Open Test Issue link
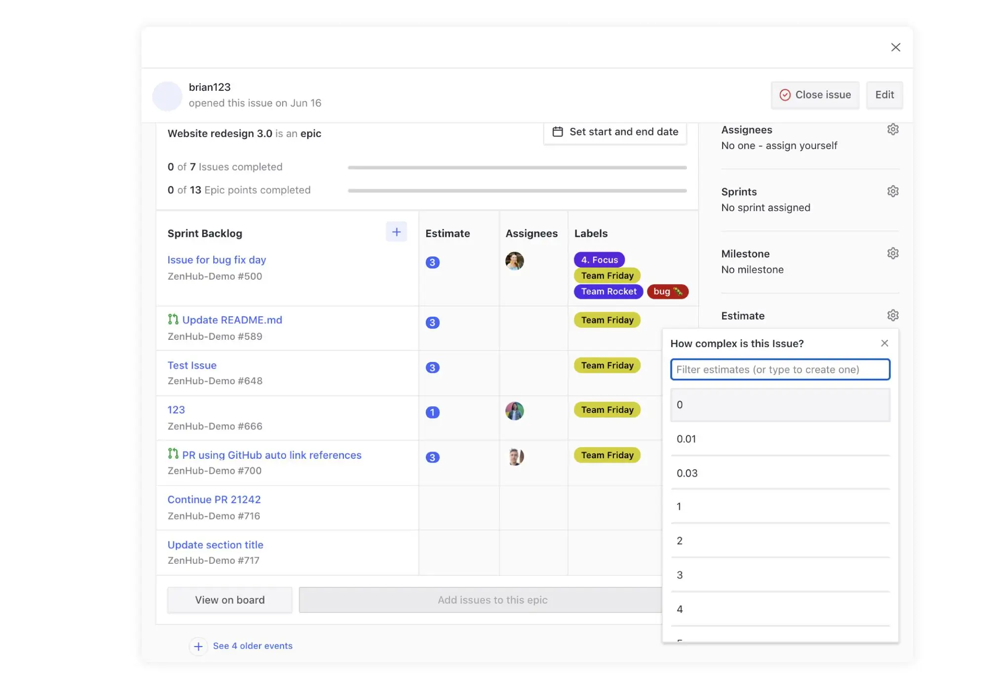 [192, 365]
